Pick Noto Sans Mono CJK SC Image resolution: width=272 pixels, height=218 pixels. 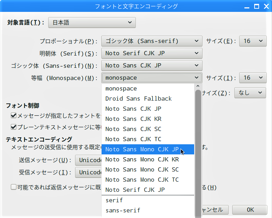(x=148, y=169)
